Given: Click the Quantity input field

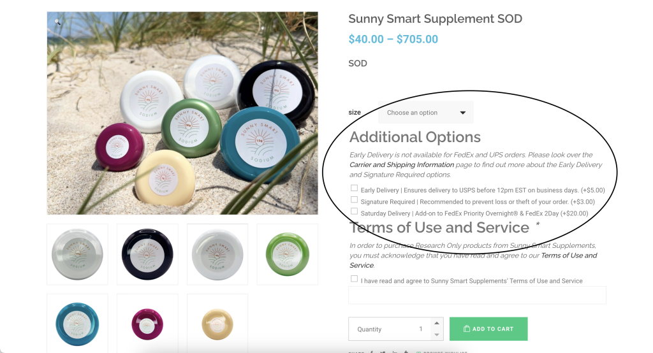Looking at the screenshot, I should click(x=390, y=329).
